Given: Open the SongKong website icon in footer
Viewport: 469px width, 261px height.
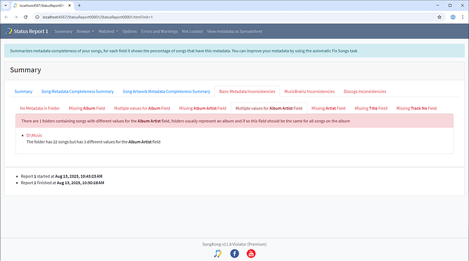Looking at the screenshot, I should 218,254.
